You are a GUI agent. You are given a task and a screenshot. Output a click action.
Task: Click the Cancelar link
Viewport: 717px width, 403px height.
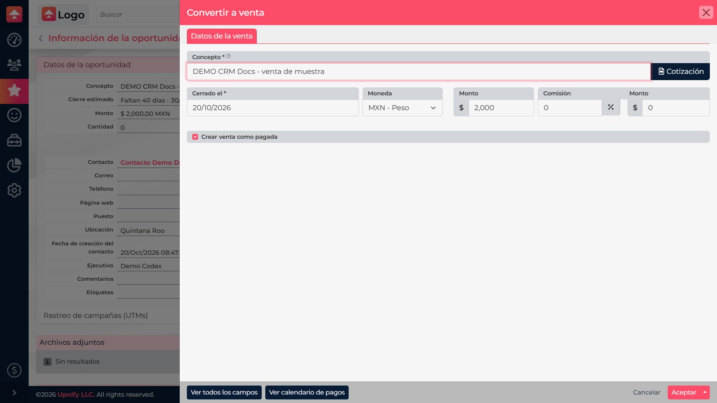(x=647, y=392)
